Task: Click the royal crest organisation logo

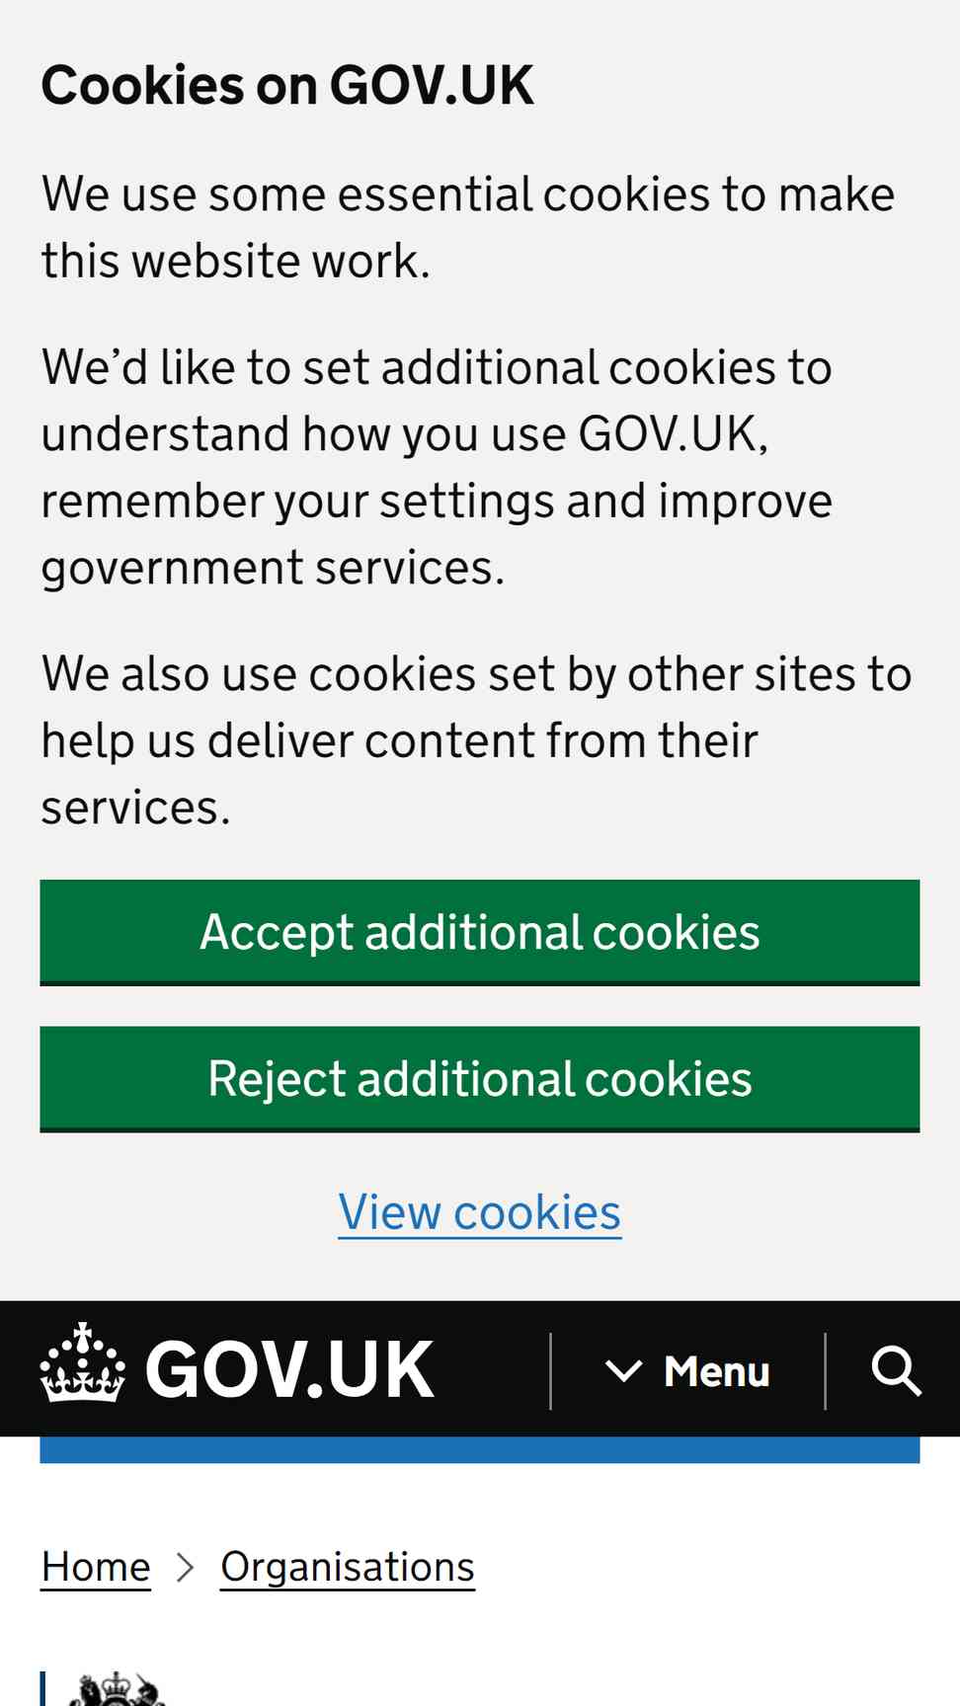Action: point(117,1689)
